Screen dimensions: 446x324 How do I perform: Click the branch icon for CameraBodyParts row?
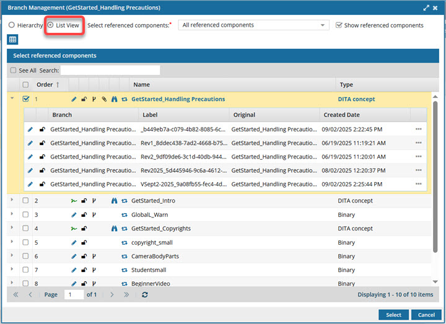(x=94, y=256)
